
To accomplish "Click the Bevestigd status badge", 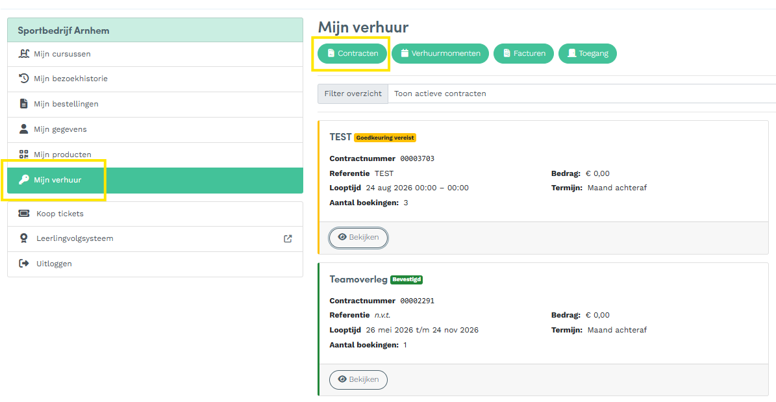I will (407, 280).
